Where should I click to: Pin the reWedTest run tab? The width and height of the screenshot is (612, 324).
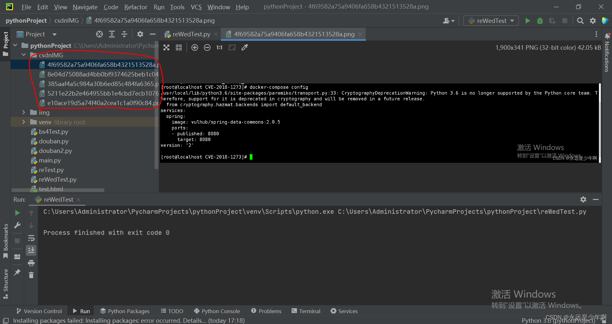tap(18, 272)
